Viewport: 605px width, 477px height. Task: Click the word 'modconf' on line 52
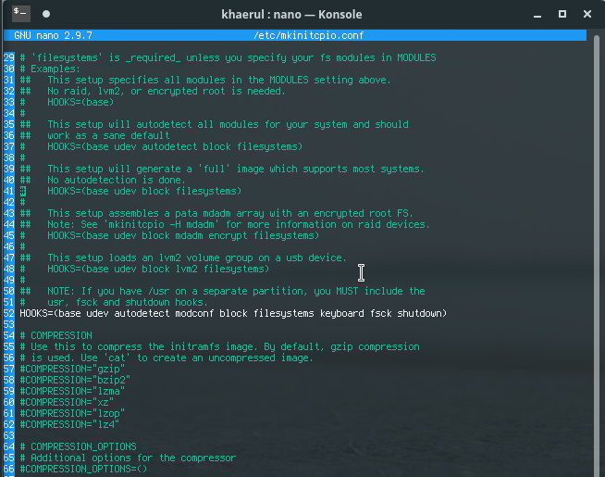coord(194,313)
